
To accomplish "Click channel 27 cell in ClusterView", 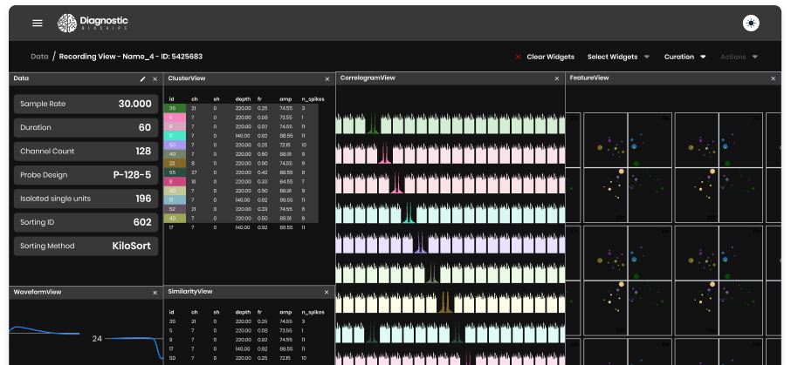I will coord(194,172).
